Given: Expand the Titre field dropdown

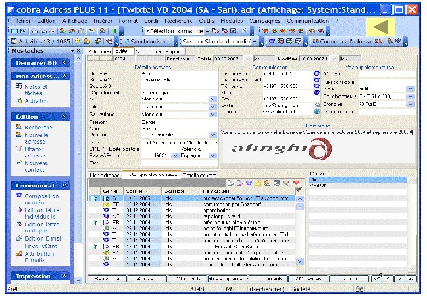Looking at the screenshot, I should click(x=213, y=107).
